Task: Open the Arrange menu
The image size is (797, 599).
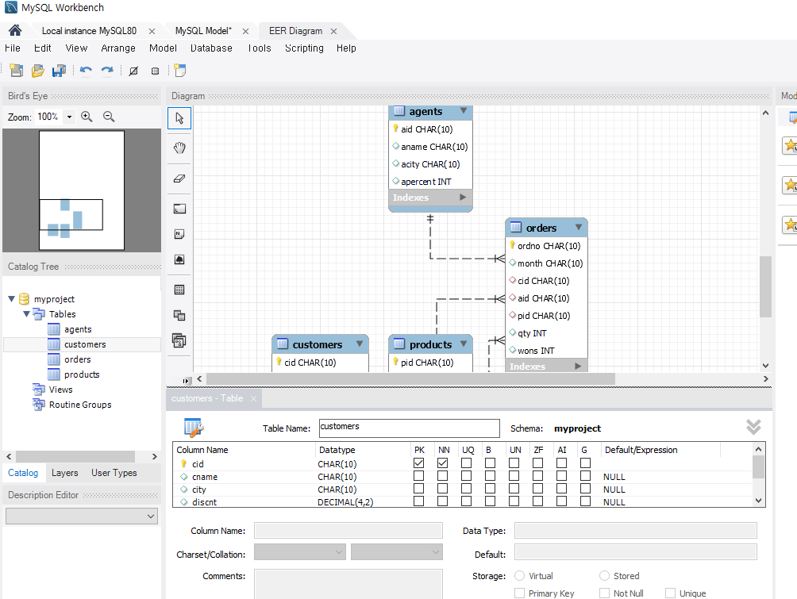Action: point(118,48)
